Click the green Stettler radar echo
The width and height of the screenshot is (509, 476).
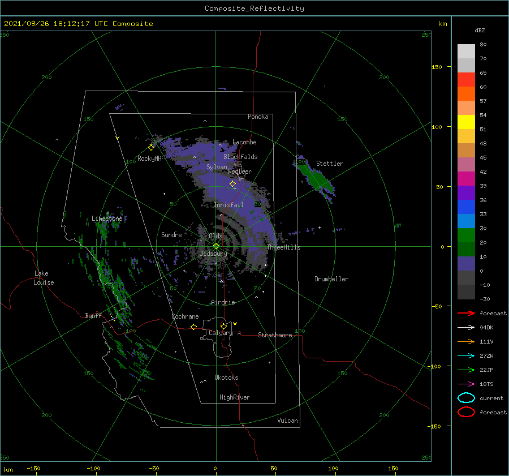coord(314,178)
